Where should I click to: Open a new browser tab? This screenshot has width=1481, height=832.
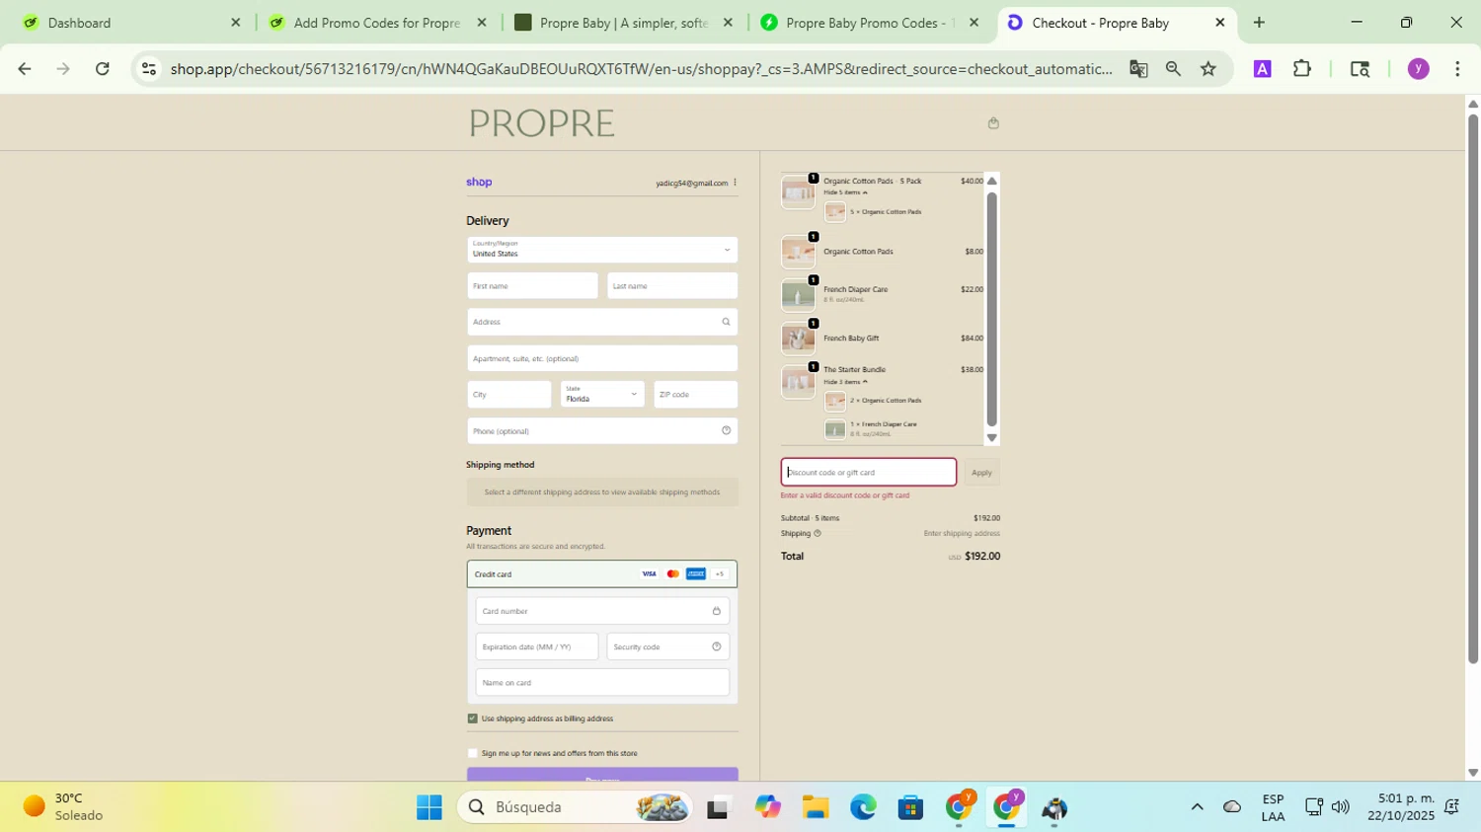coord(1259,23)
